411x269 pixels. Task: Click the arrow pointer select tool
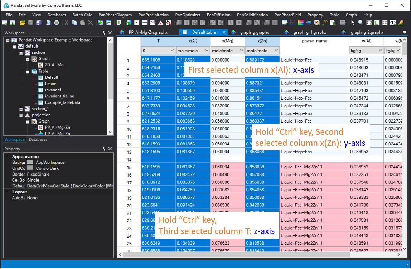click(x=353, y=23)
